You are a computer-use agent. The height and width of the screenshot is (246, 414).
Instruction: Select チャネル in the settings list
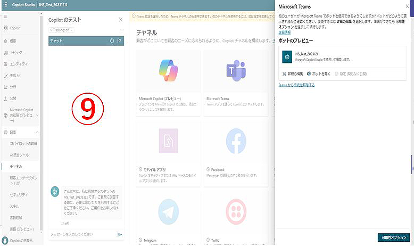[16, 167]
